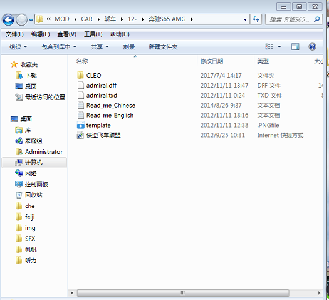Sort by 修改日期 column header
Viewport: 329px width, 300px height.
click(x=212, y=61)
